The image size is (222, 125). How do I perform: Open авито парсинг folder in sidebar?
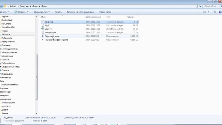(x=8, y=103)
